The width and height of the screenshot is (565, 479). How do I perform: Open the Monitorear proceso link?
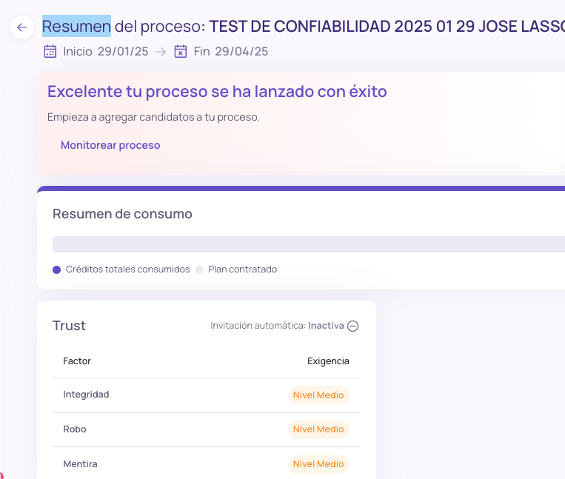(x=110, y=145)
